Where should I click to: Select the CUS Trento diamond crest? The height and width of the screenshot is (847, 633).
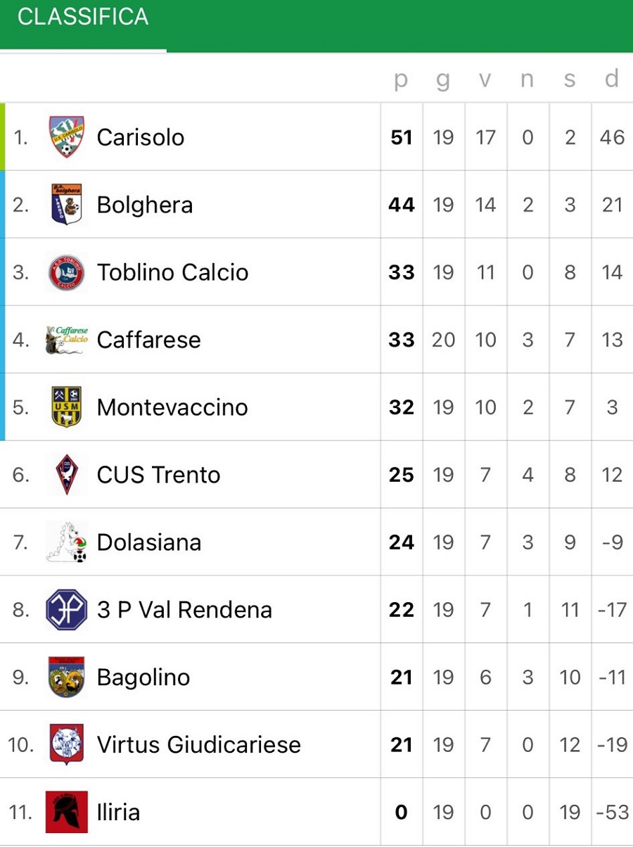click(x=67, y=474)
